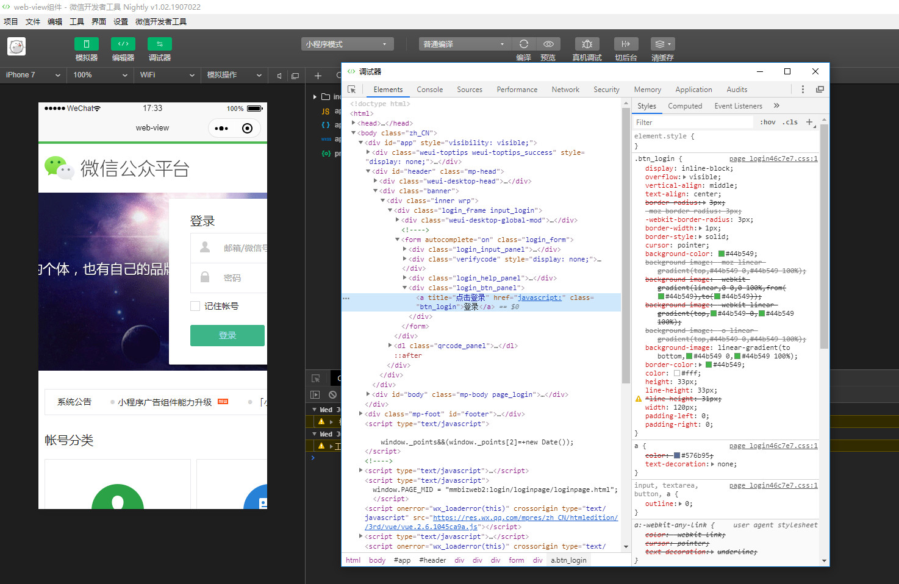Activate the element picker in the 调试器 window
This screenshot has width=899, height=584.
pyautogui.click(x=352, y=90)
